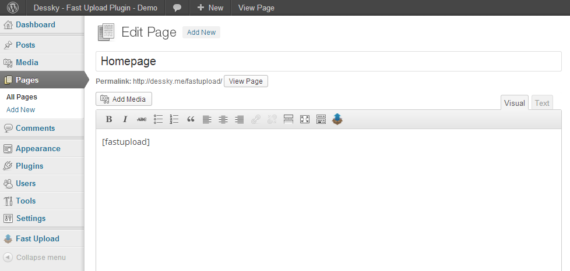570x271 pixels.
Task: Apply blockquote formatting
Action: (x=191, y=119)
